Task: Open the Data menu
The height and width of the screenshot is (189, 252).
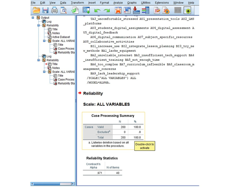Action: (x=63, y=3)
